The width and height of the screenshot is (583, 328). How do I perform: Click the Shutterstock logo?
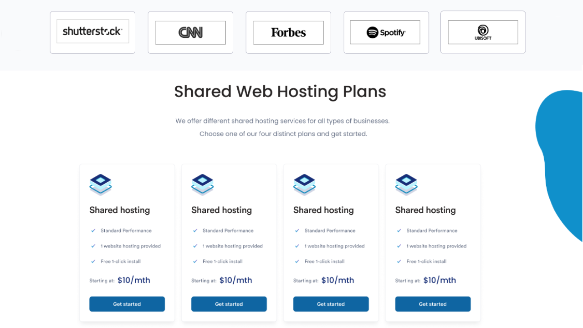click(92, 31)
